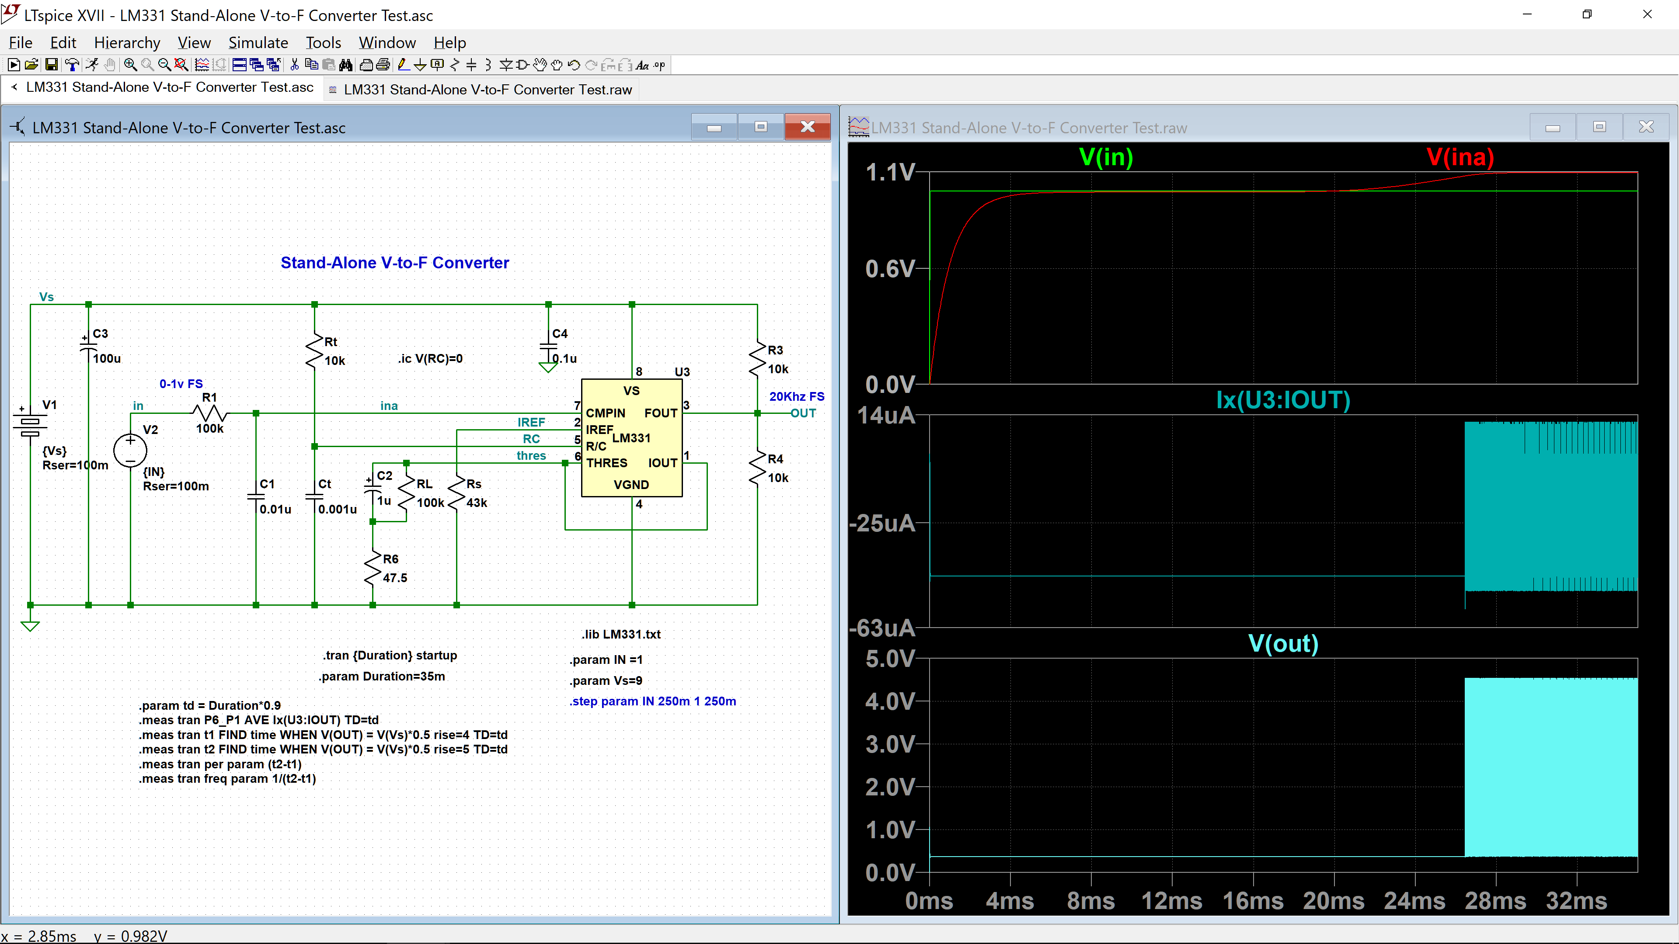
Task: Select the Draw Wire pencil tool
Action: click(404, 65)
